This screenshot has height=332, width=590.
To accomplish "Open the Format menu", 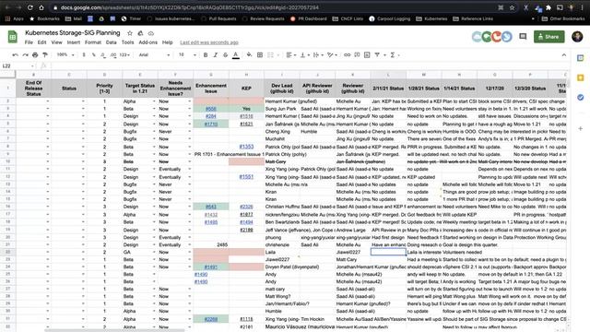I will pos(93,42).
